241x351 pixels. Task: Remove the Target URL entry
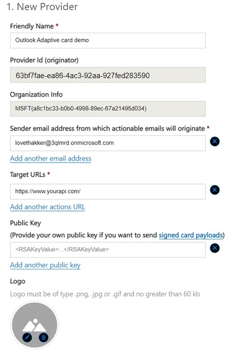215,190
